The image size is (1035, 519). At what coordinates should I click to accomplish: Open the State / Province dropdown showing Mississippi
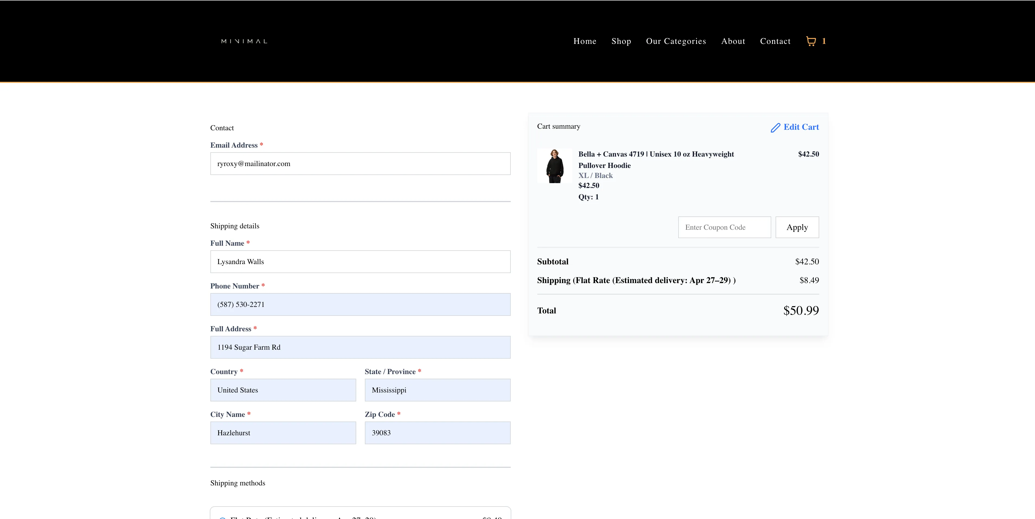click(437, 390)
